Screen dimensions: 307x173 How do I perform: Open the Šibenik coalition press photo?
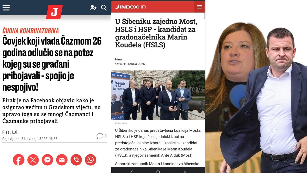pos(158,95)
